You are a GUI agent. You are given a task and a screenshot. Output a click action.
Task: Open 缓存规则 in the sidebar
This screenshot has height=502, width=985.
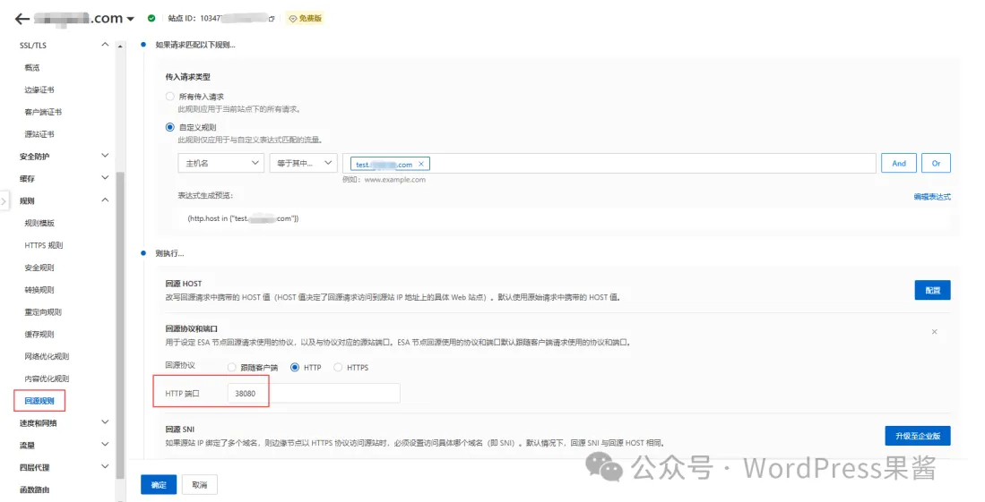(39, 335)
